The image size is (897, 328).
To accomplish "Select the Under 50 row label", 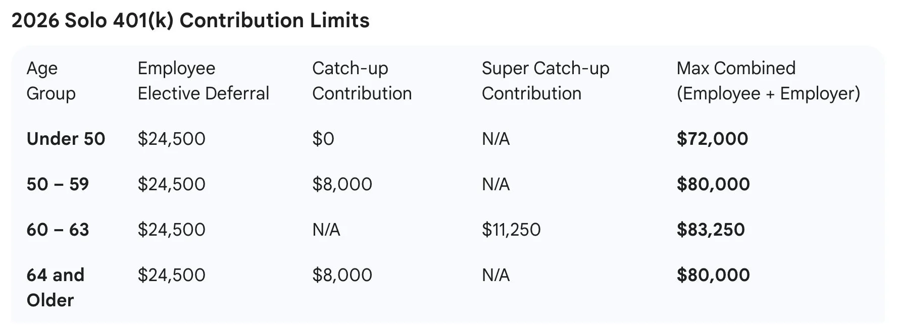I will 66,139.
